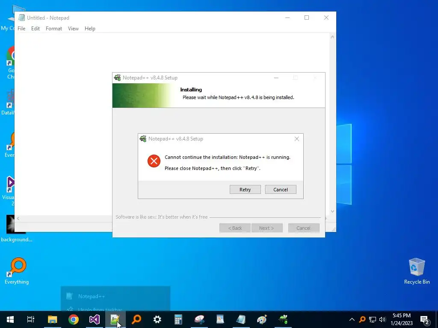
Task: Open WordPad from the taskbar
Action: (x=220, y=319)
